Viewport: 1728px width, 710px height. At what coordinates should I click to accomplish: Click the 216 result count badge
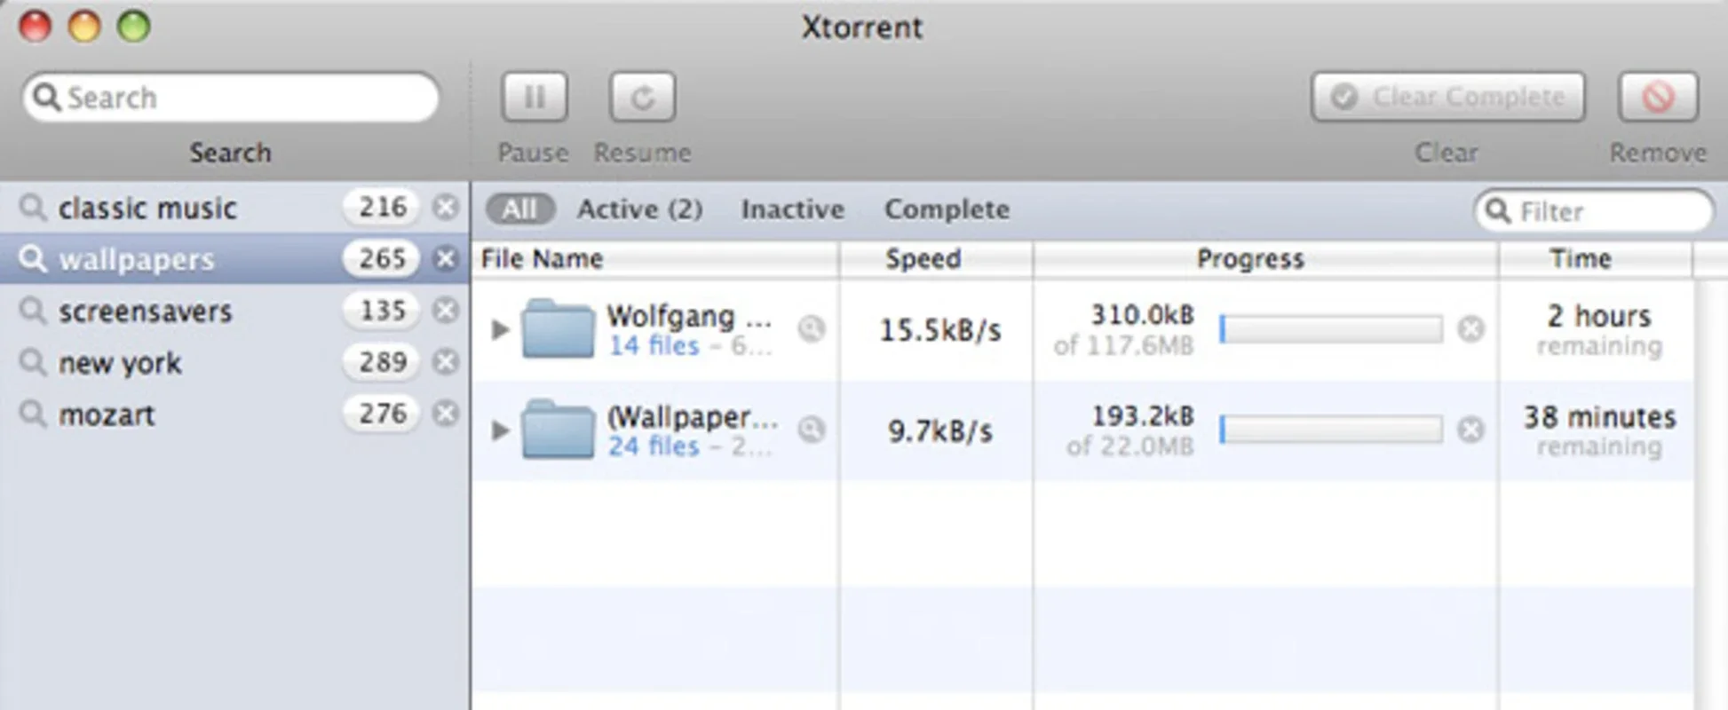[382, 207]
